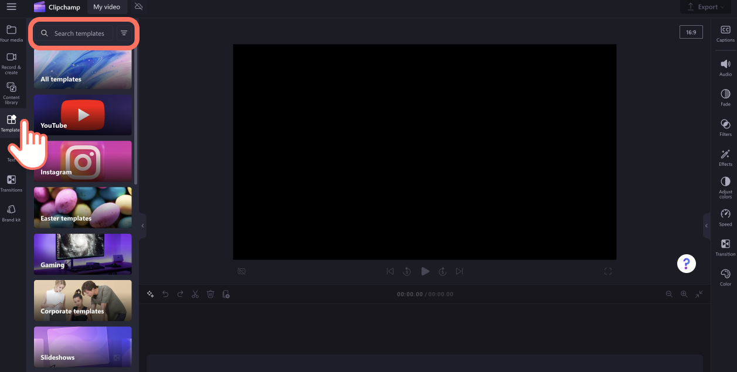Open the Brand kit sidebar icon
Screen dimensions: 737x372
pyautogui.click(x=11, y=213)
